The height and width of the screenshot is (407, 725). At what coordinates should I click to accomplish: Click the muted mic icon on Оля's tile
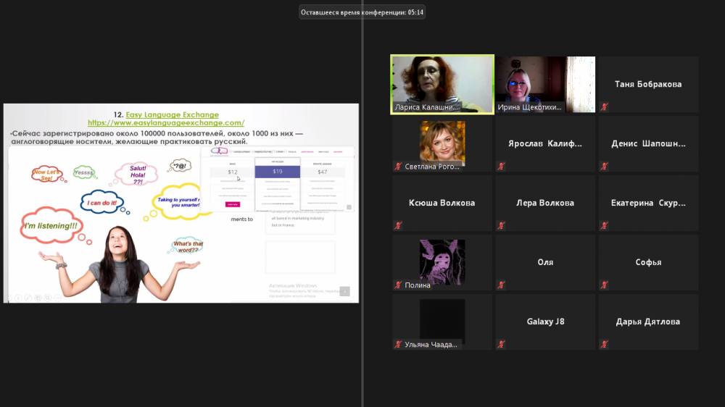click(x=501, y=285)
